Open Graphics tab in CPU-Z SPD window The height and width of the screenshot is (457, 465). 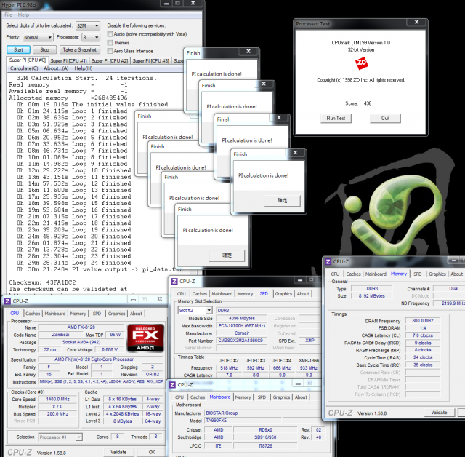coord(283,294)
